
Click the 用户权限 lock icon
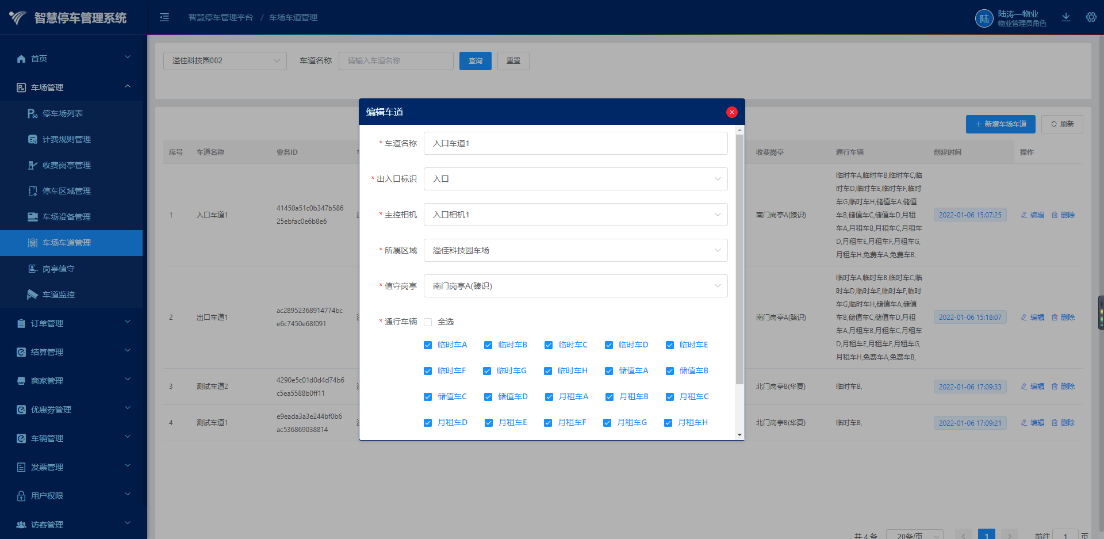pyautogui.click(x=21, y=496)
